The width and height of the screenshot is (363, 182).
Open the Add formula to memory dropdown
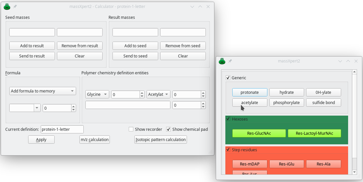(43, 91)
